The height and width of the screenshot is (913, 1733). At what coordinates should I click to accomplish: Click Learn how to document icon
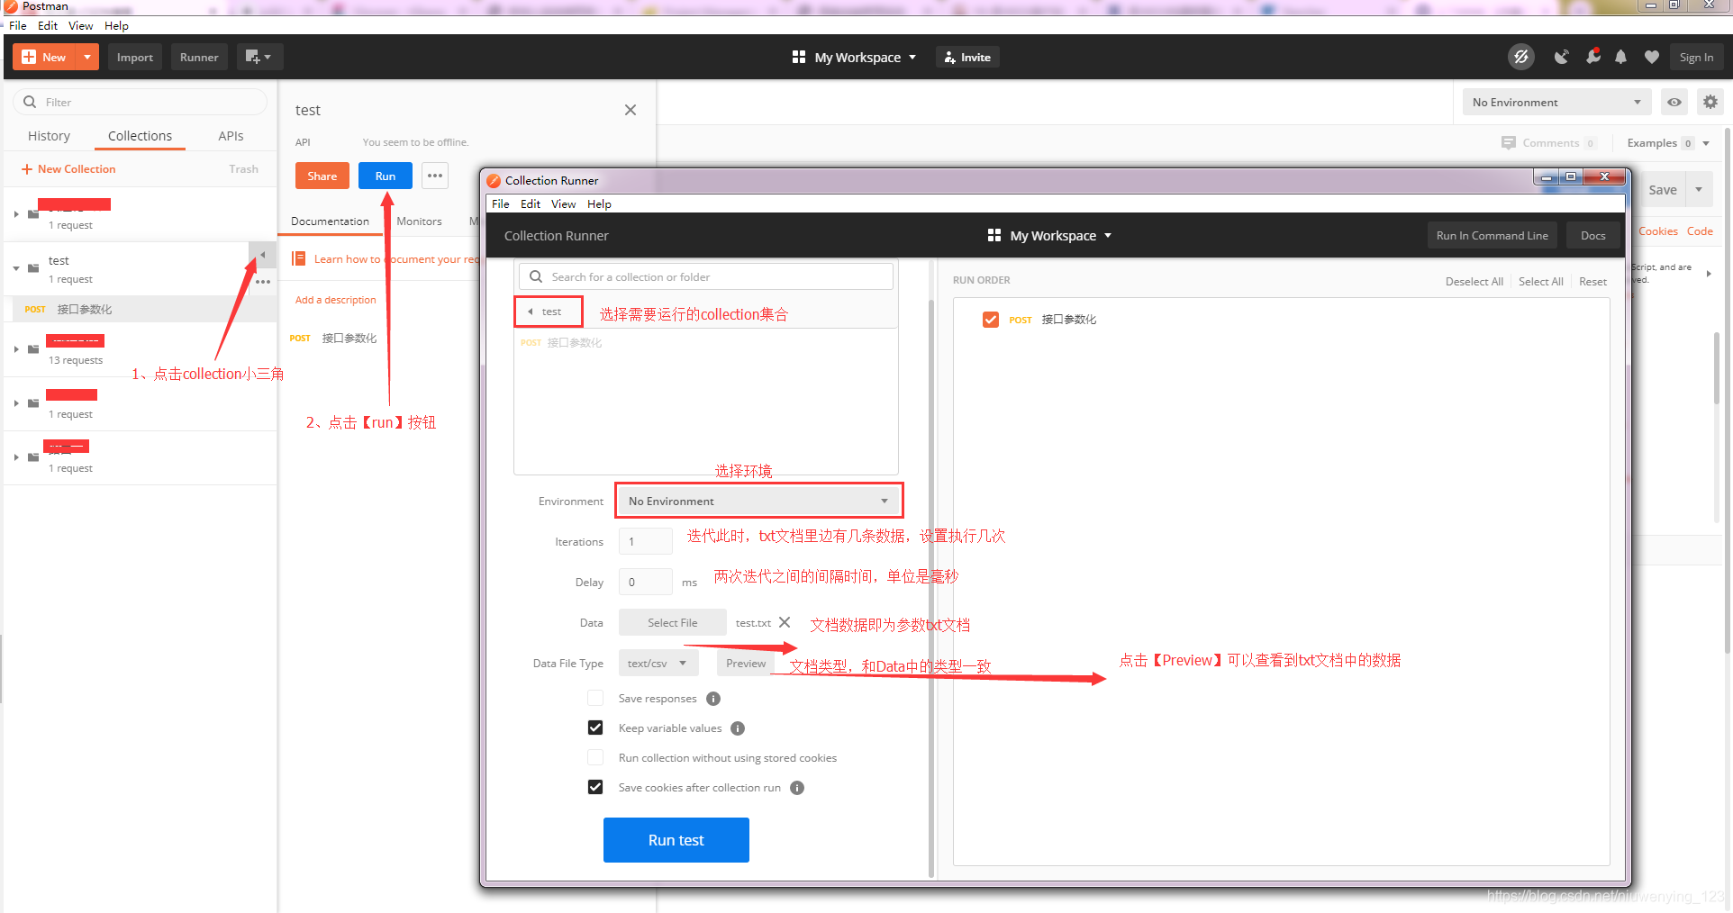(299, 258)
